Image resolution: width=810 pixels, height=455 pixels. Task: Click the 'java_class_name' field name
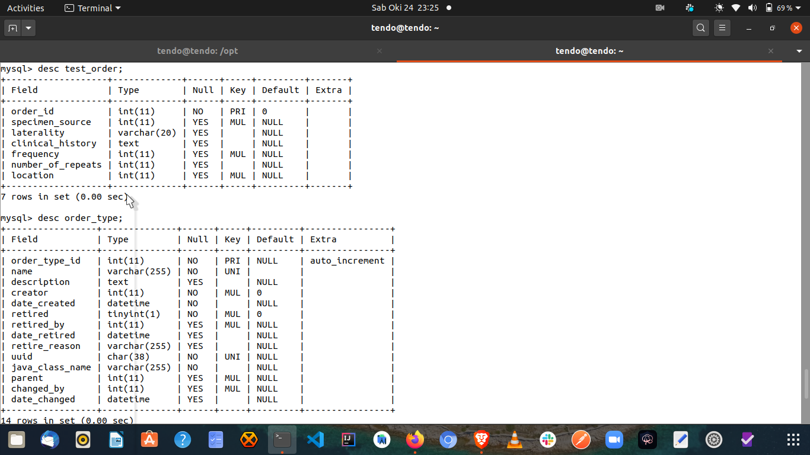point(51,367)
